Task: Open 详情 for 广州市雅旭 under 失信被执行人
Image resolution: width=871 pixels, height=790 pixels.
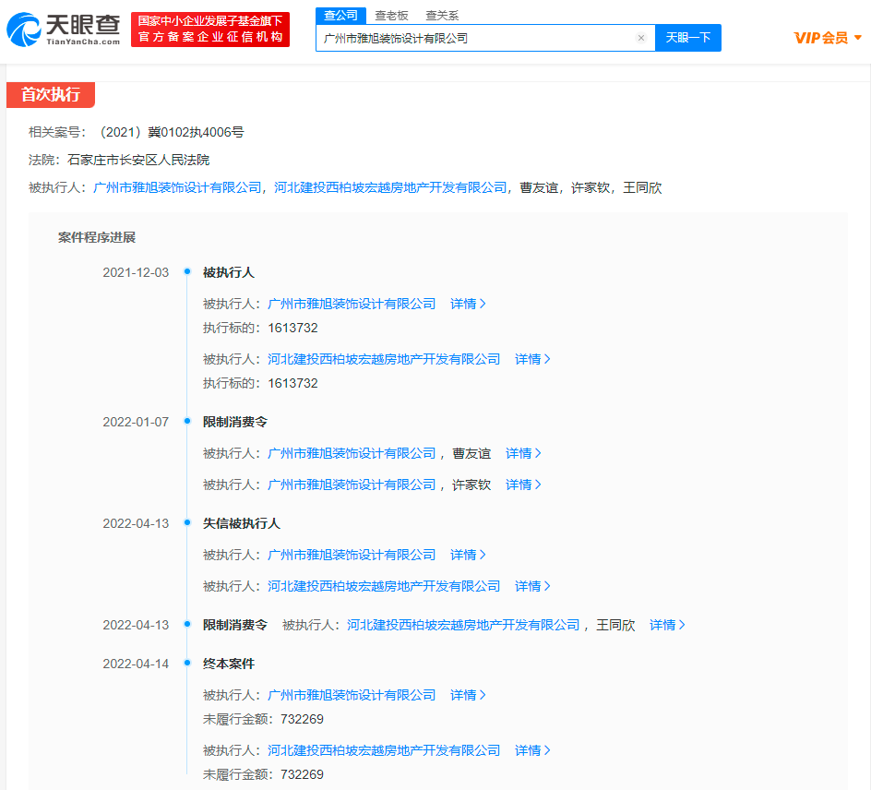Action: tap(468, 555)
